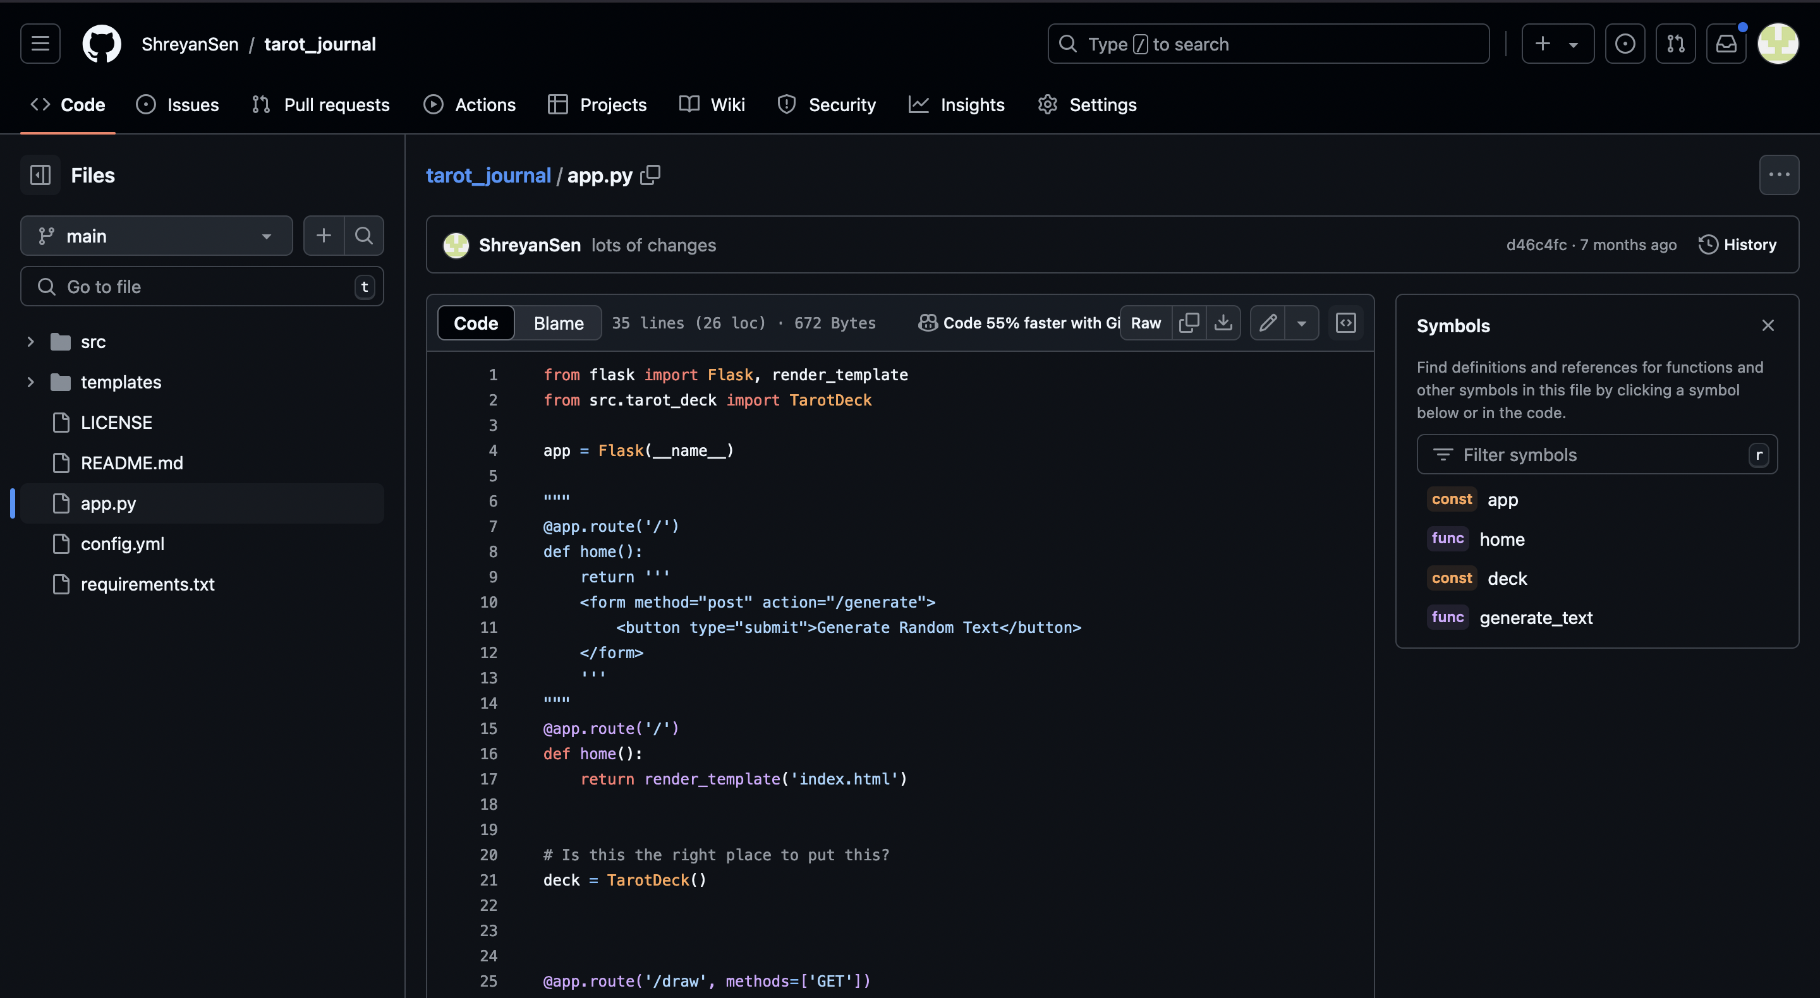Select the Code view toggle
The height and width of the screenshot is (998, 1820).
pos(475,323)
